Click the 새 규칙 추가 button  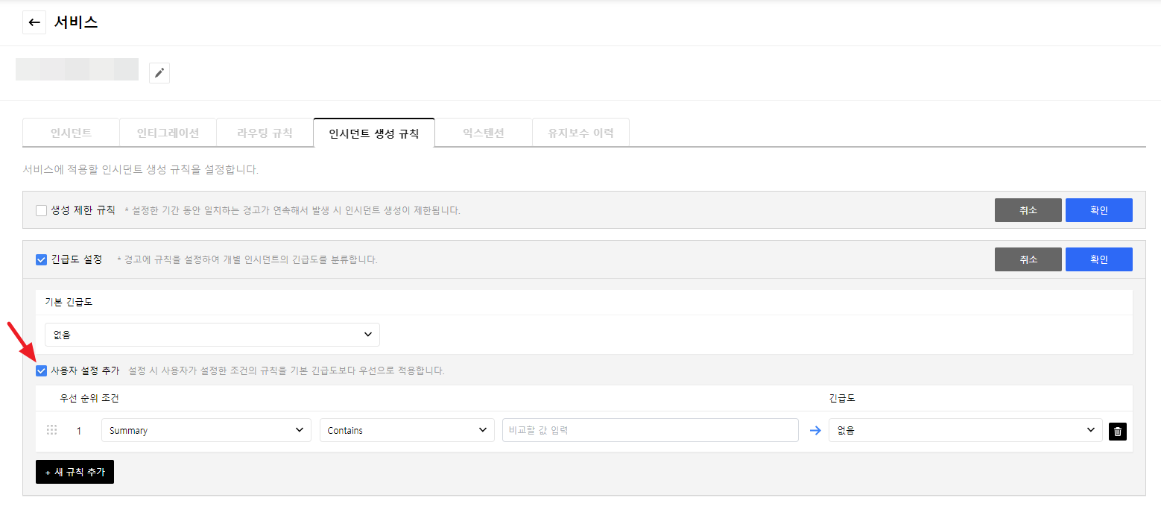coord(75,472)
